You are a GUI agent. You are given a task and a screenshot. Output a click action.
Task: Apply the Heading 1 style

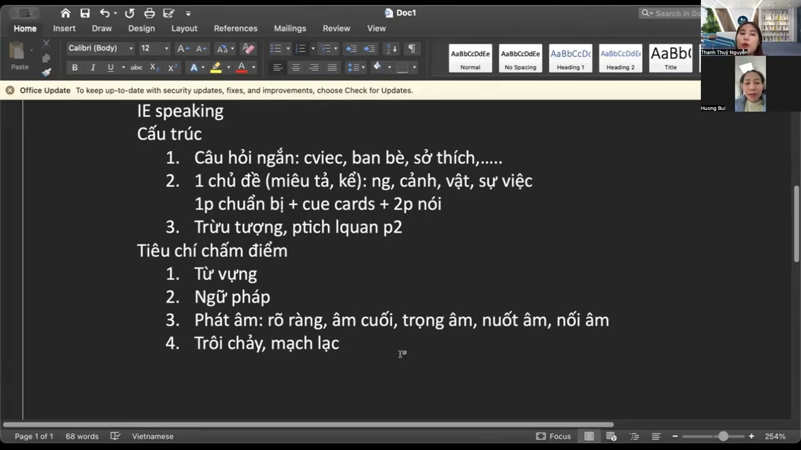570,58
